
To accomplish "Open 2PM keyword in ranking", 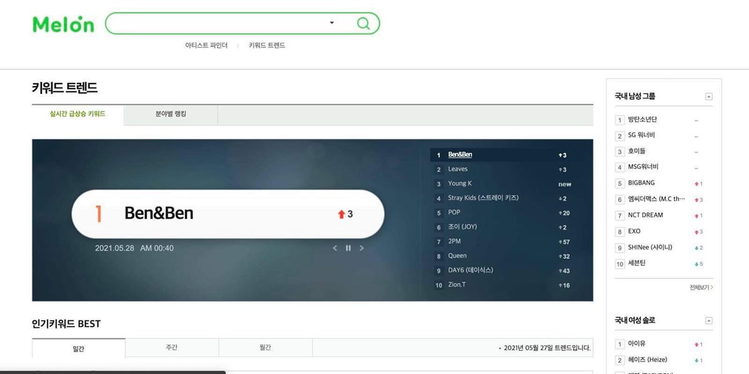I will pyautogui.click(x=454, y=241).
